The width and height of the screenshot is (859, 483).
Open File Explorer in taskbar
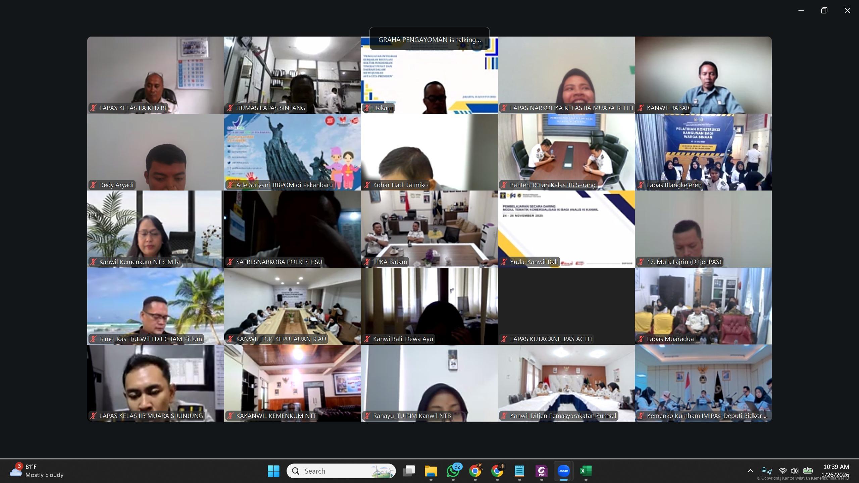point(431,471)
